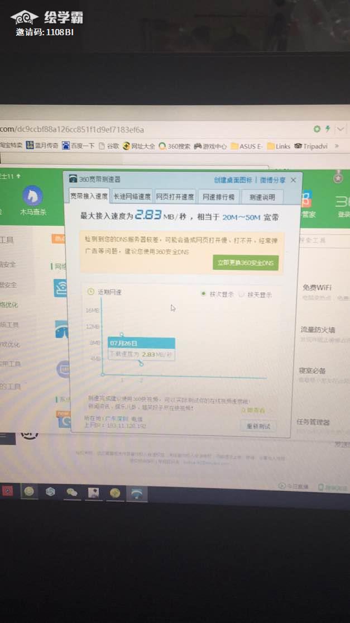This screenshot has height=623, width=350.
Task: Click the 立即更换360安全DNS button
Action: click(x=246, y=263)
